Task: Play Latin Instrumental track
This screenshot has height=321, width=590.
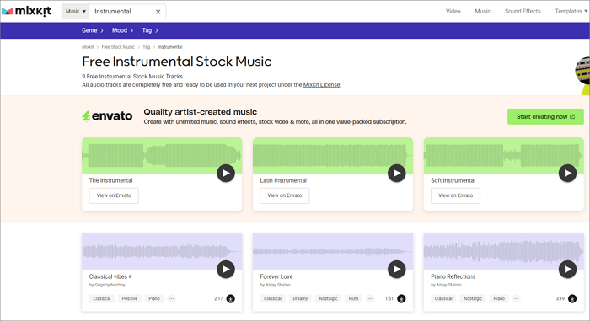Action: 397,173
